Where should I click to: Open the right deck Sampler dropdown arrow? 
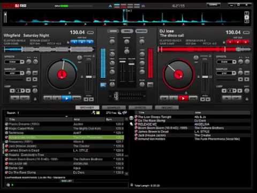[x=234, y=73]
